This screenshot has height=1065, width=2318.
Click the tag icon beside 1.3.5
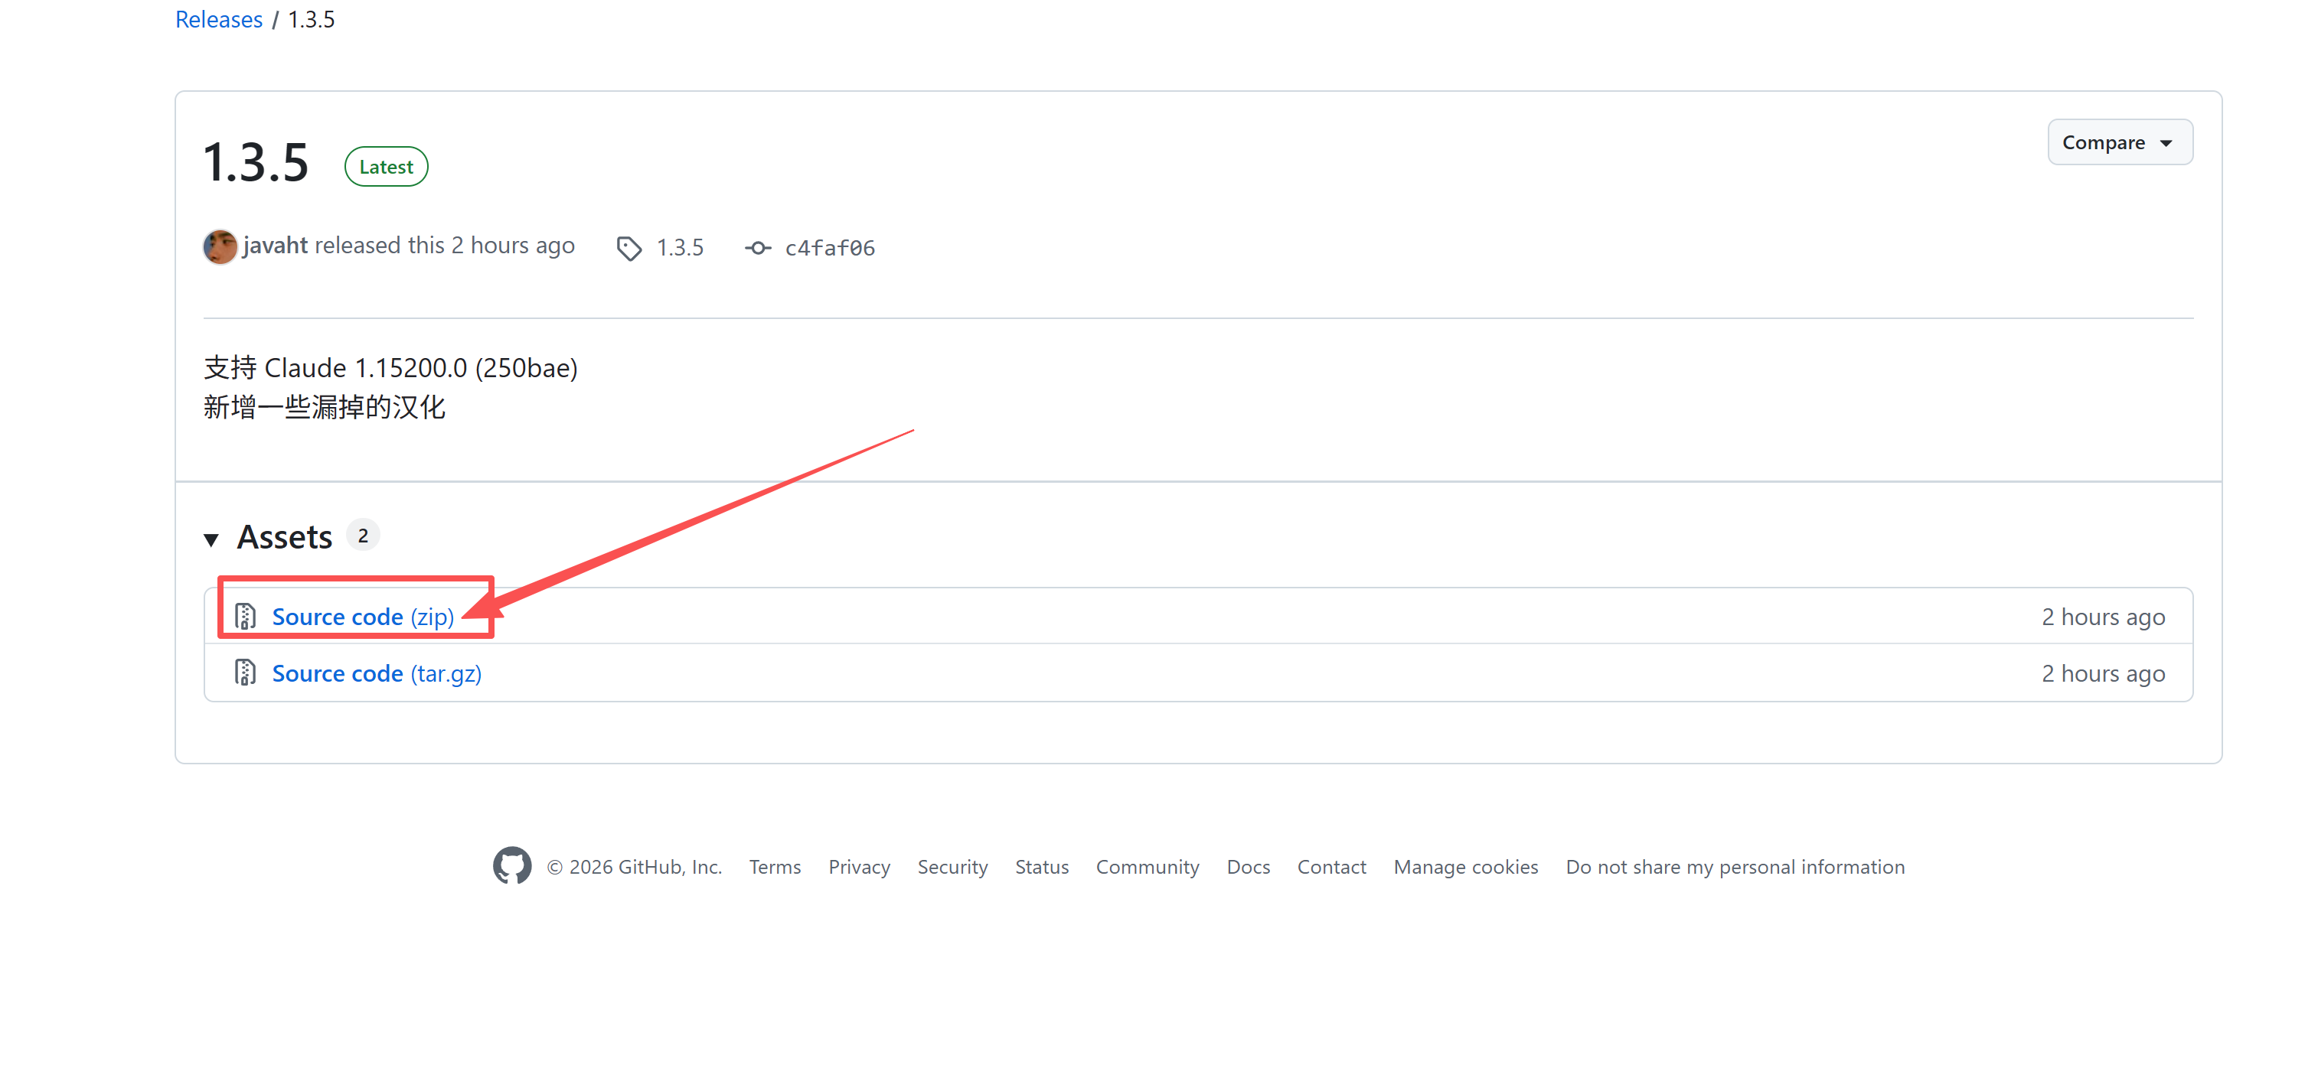(x=629, y=248)
